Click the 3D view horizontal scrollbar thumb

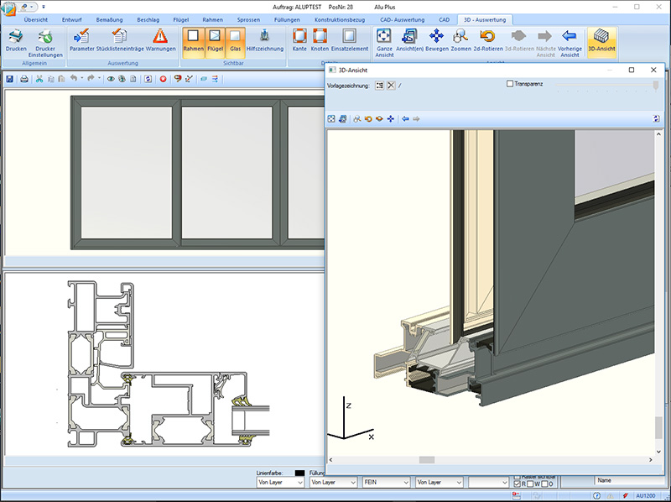click(427, 459)
